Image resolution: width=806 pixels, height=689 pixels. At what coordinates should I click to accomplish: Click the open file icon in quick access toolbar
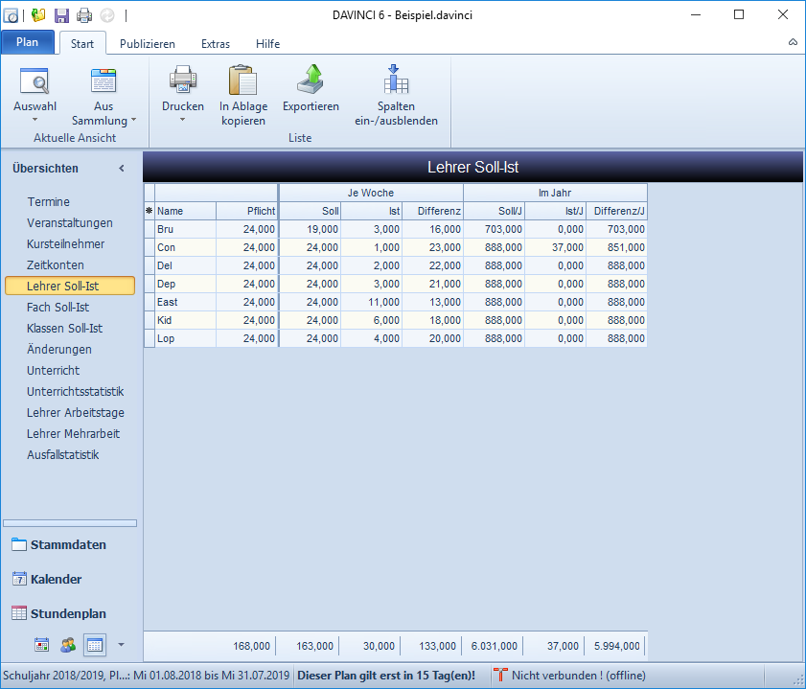point(38,15)
